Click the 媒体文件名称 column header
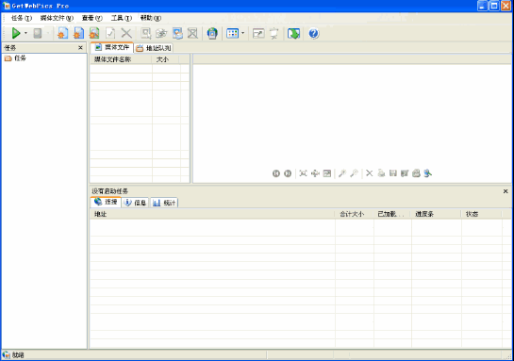Viewport: 514px width, 361px height. tap(121, 59)
